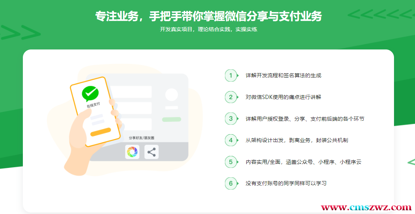Click the share icon below 分享好友/朋友圈
Viewport: 415px width, 214px height.
click(151, 152)
